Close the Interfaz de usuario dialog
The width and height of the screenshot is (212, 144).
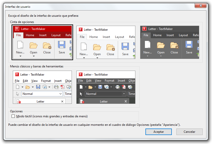[x=201, y=5]
